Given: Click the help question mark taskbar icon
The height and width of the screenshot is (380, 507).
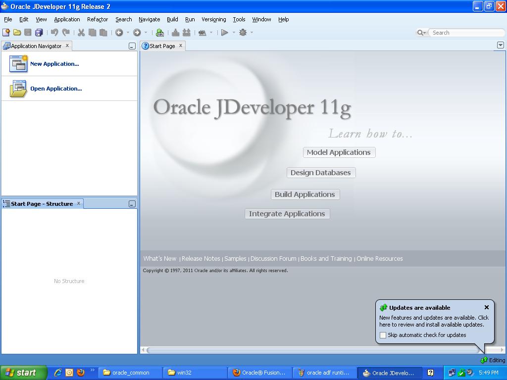Looking at the screenshot, I should pyautogui.click(x=430, y=373).
